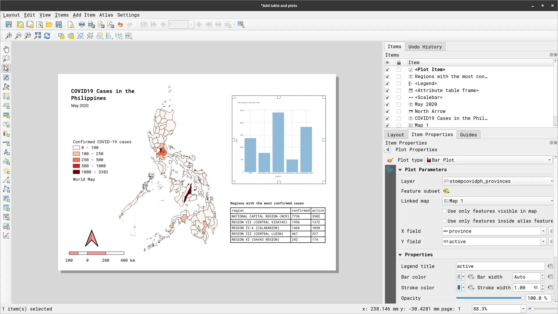Select the Add Plot Item tool
Viewport: 558px width, 314px height.
pos(6,236)
